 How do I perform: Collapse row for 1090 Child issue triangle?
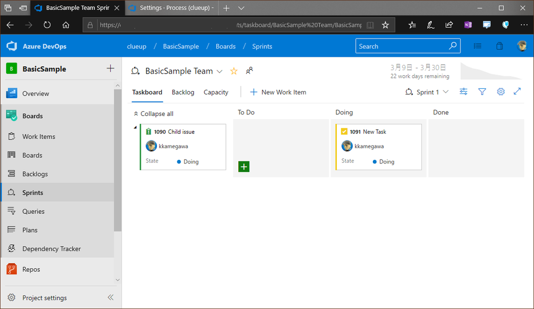point(135,127)
